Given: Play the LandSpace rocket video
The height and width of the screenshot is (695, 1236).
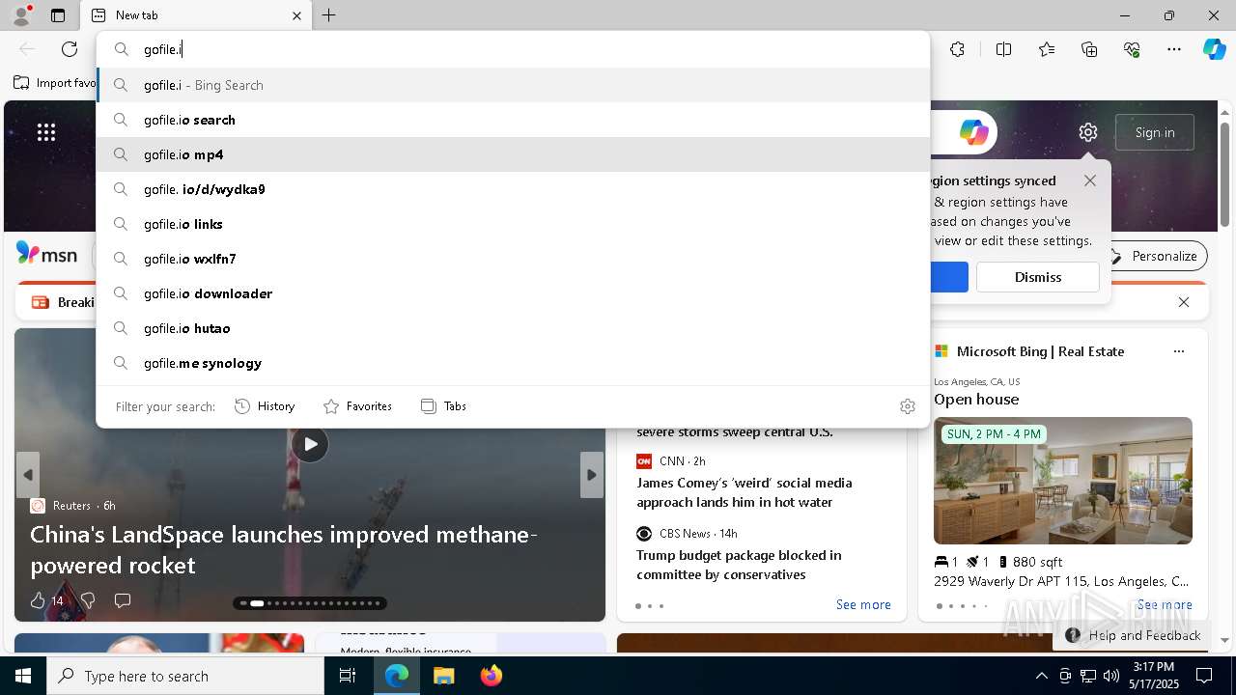Looking at the screenshot, I should (x=310, y=444).
